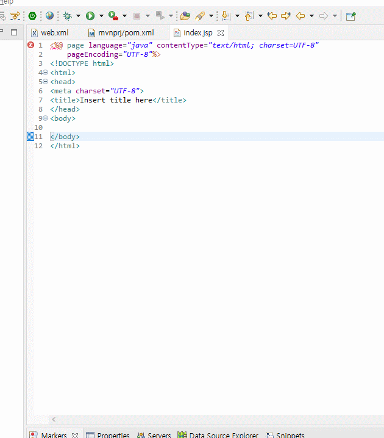The image size is (384, 438).
Task: Click the Maven pom.xml tab icon
Action: (x=91, y=33)
